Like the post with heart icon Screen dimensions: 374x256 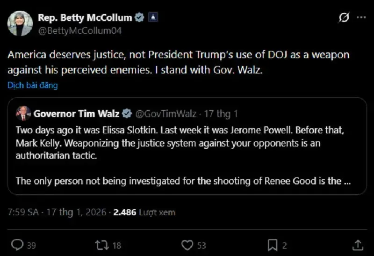coord(187,244)
